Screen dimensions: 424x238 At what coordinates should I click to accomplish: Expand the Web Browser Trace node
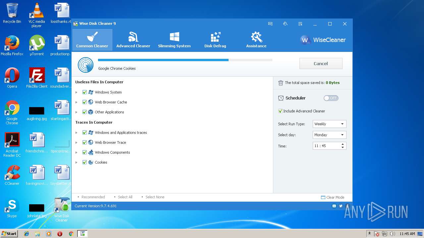click(77, 142)
